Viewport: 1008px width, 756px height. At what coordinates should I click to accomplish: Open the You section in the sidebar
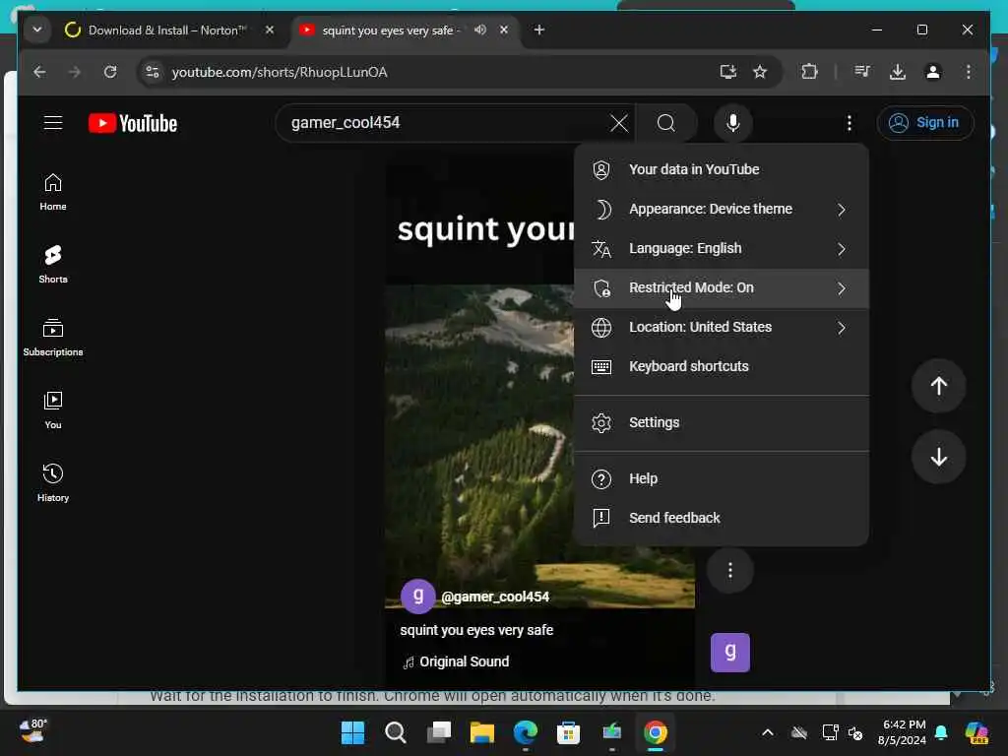tap(53, 410)
